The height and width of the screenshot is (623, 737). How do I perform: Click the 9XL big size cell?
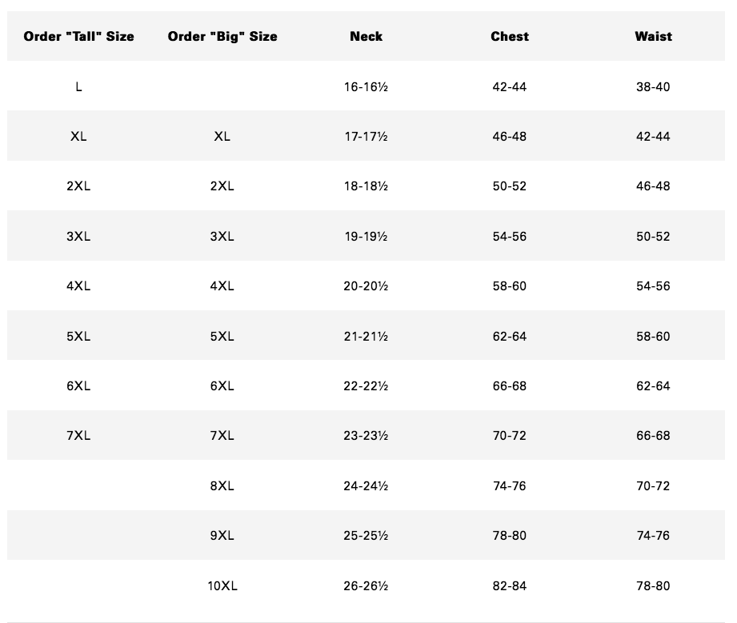(x=222, y=535)
